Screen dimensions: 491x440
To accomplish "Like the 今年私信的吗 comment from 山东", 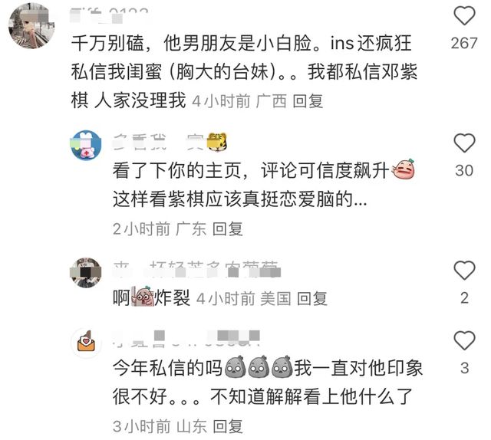I will pyautogui.click(x=464, y=340).
